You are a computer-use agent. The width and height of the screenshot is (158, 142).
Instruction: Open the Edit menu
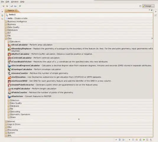pyautogui.click(x=7, y=1)
